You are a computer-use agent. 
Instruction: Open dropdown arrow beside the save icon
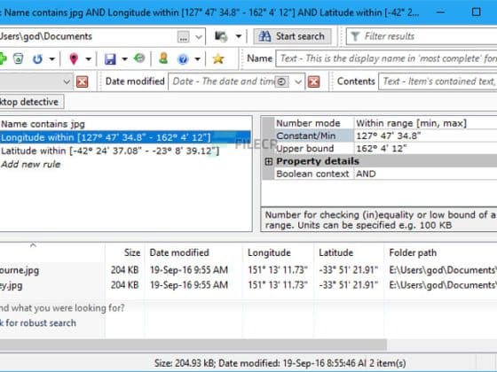(124, 58)
